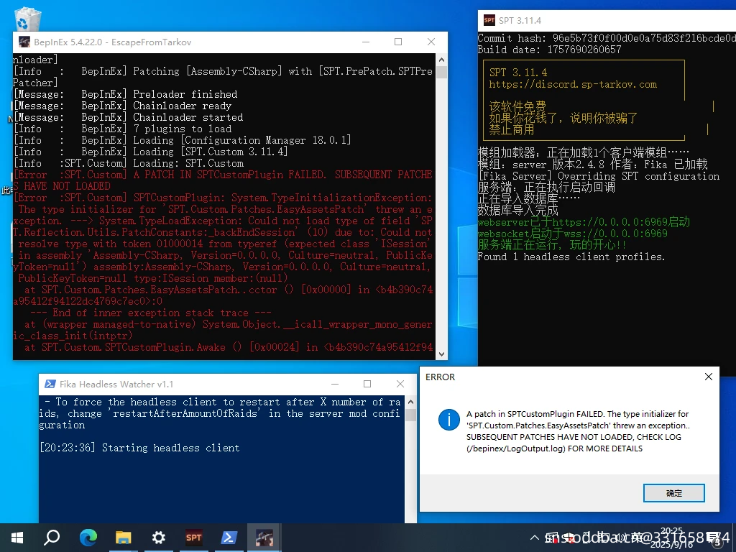Open the Windows Start menu
The width and height of the screenshot is (736, 552).
coord(17,538)
